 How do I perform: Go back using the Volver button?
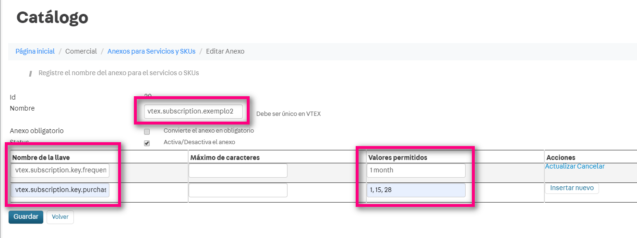60,217
